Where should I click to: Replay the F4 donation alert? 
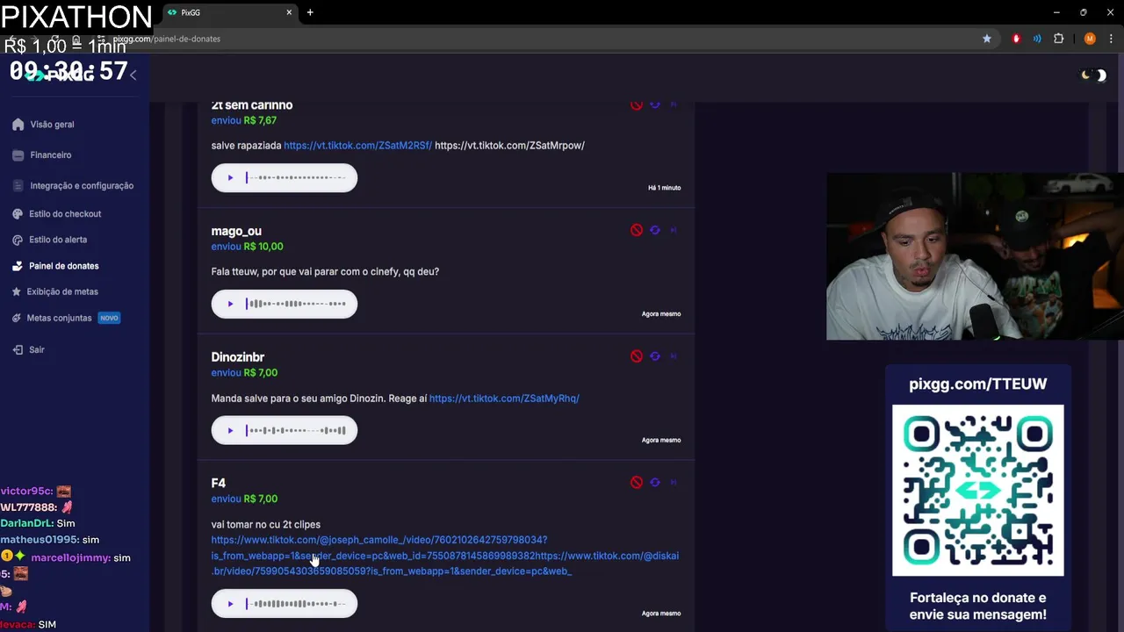pos(654,482)
